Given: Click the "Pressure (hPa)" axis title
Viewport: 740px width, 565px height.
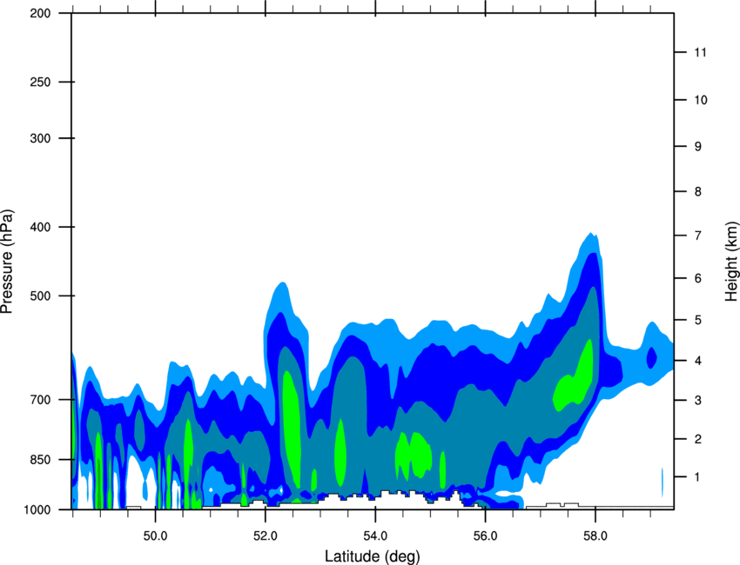Looking at the screenshot, I should click(x=7, y=262).
